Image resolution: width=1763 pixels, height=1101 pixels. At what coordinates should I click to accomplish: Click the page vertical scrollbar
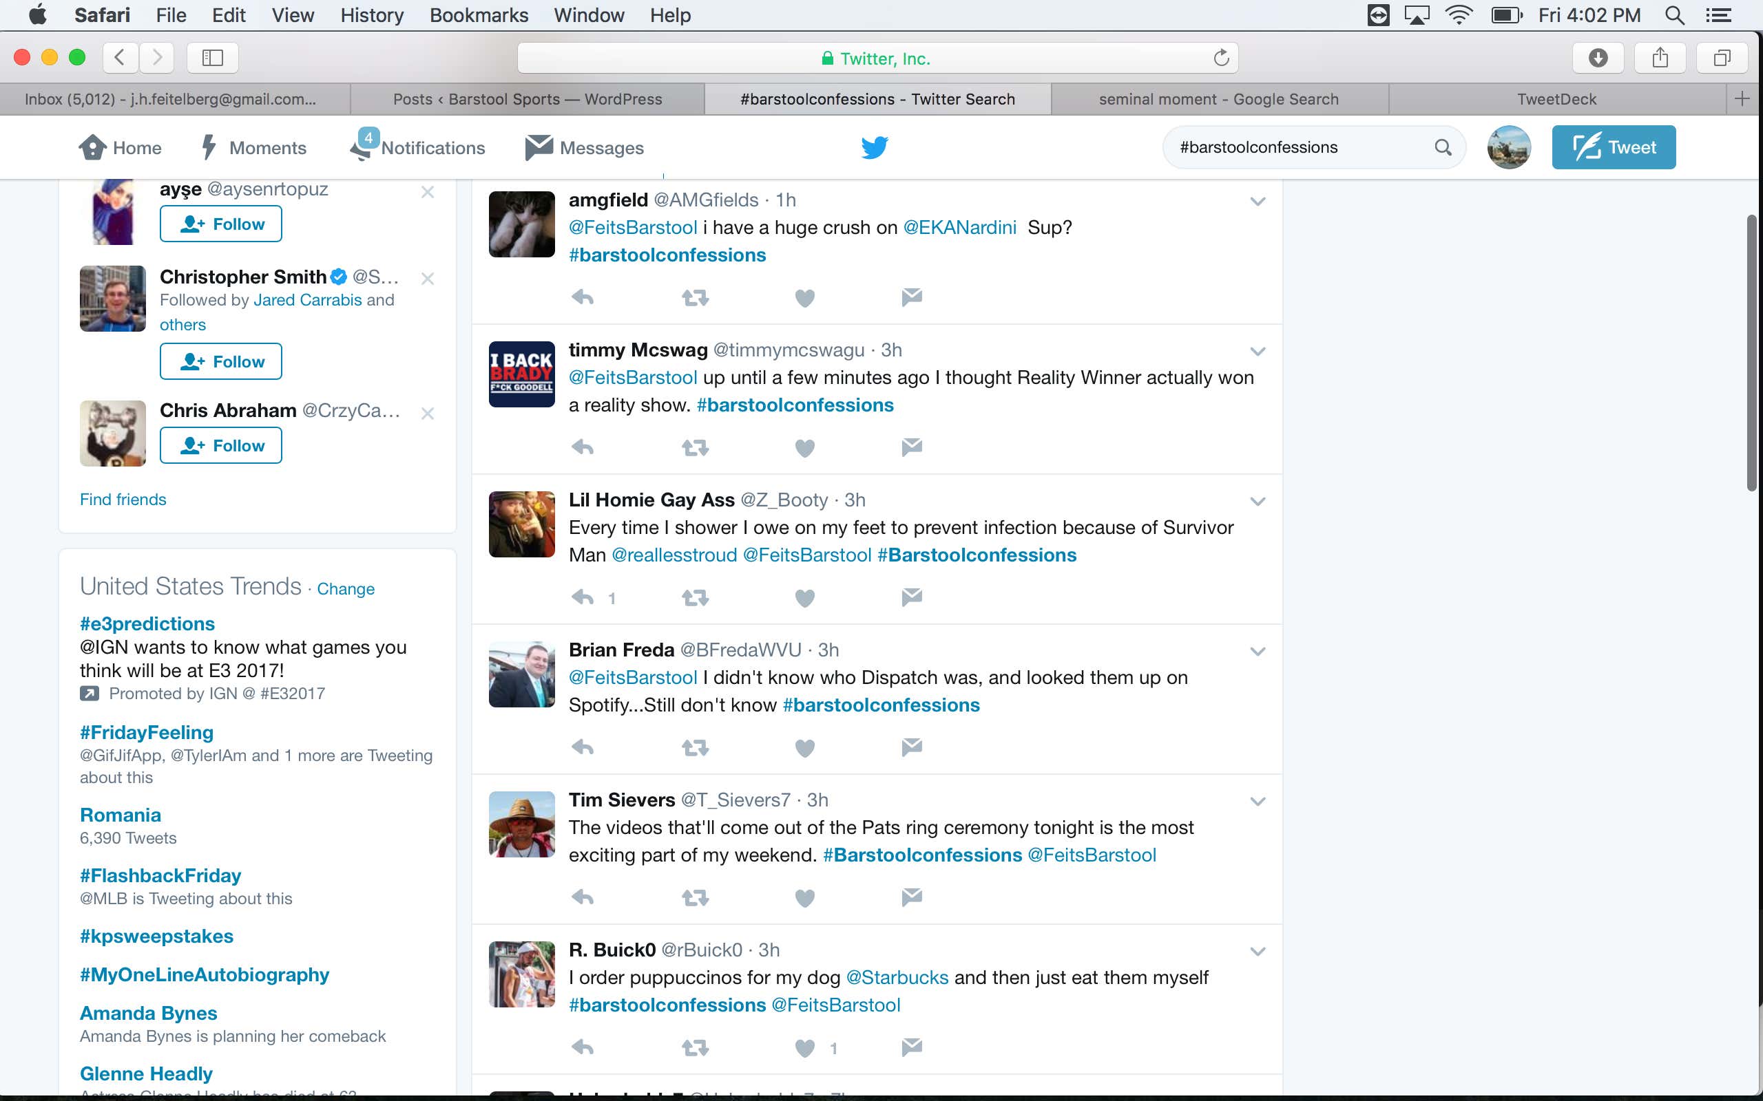point(1753,353)
